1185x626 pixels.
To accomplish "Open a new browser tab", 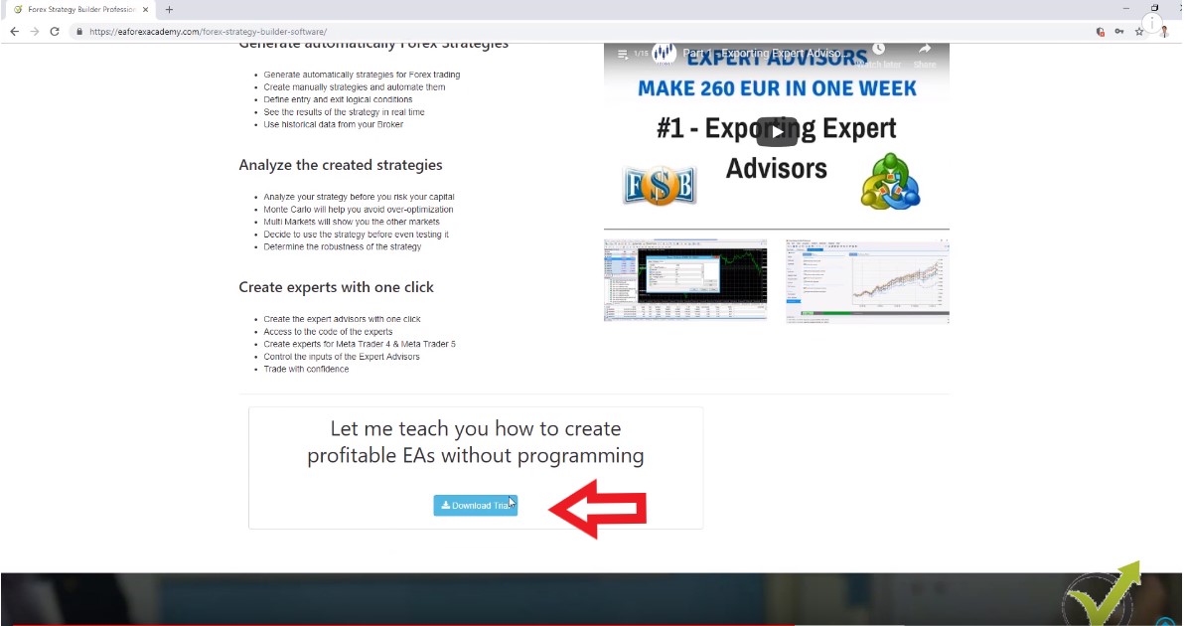I will [x=169, y=9].
